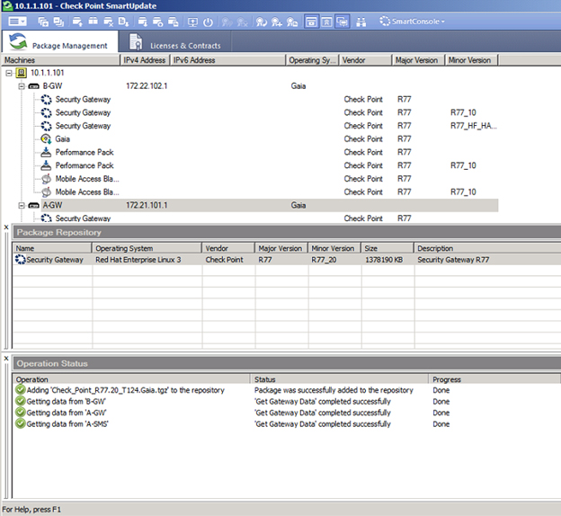Image resolution: width=561 pixels, height=516 pixels.
Task: Click the first Security Gateway icon under B-GW
Action: click(46, 100)
